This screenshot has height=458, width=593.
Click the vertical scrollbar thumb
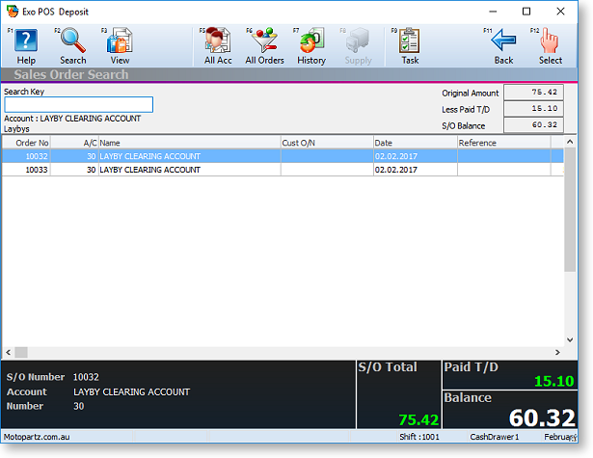[x=570, y=209]
